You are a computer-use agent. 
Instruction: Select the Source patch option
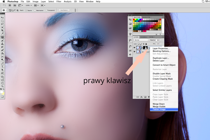pyautogui.click(x=29, y=10)
